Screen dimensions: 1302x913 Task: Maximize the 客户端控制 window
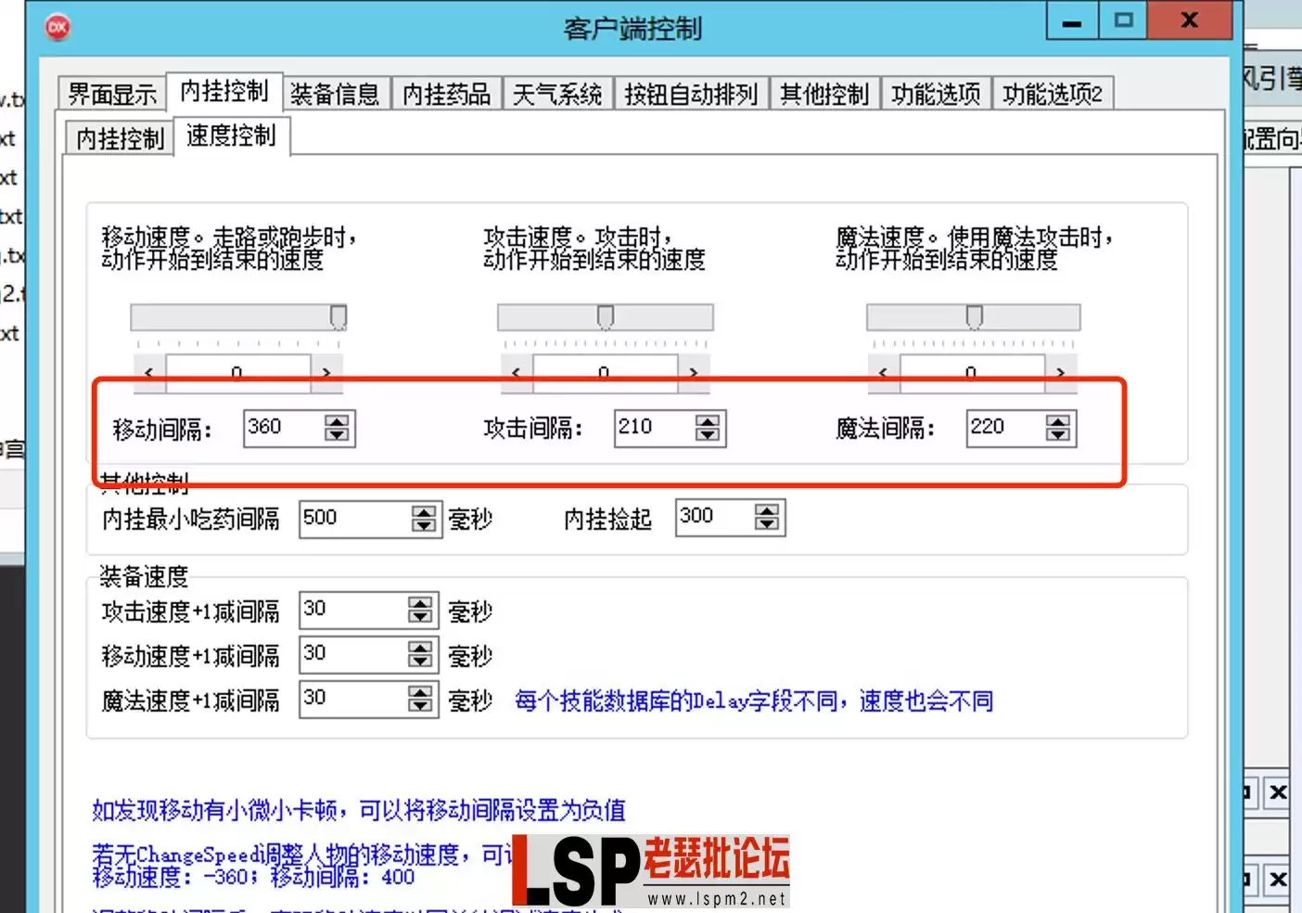pyautogui.click(x=1123, y=20)
